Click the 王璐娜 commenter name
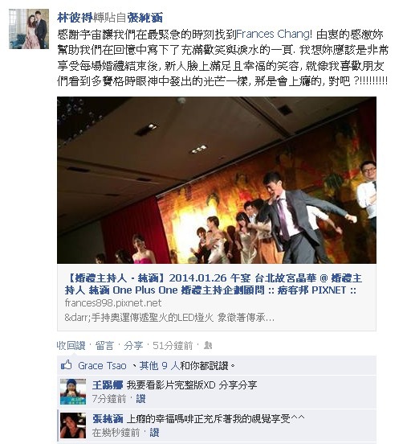407x444 pixels. [108, 385]
